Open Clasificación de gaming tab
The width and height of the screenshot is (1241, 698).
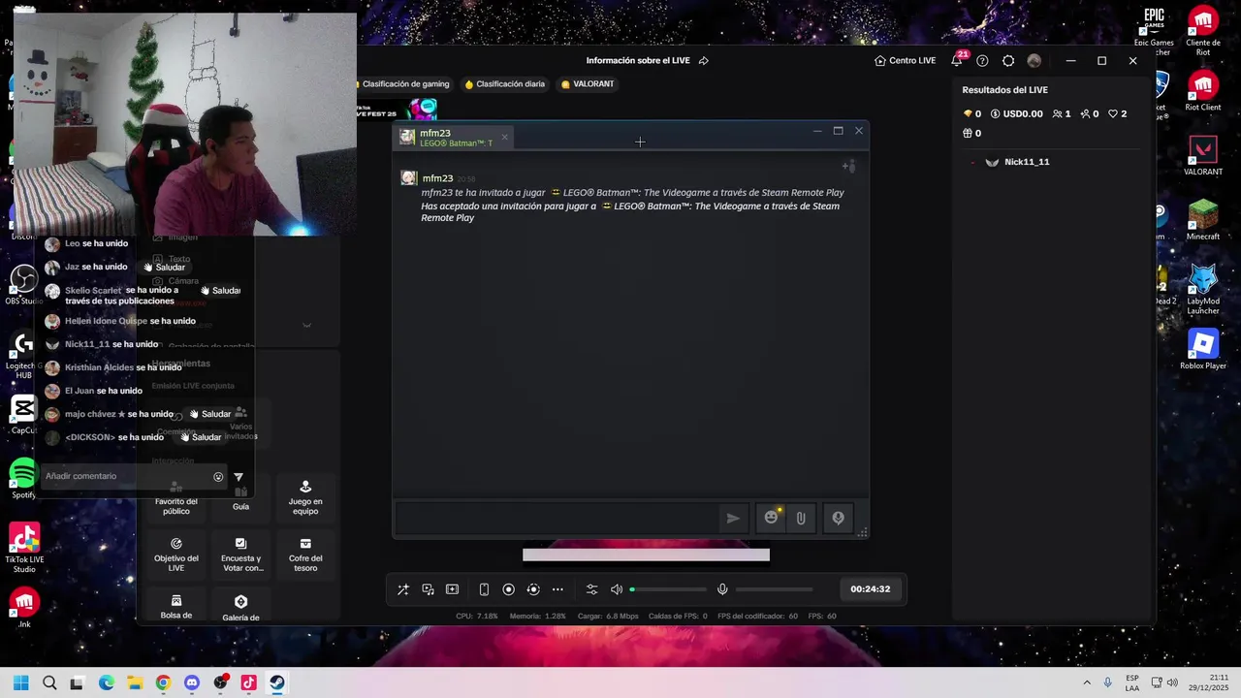(x=404, y=84)
